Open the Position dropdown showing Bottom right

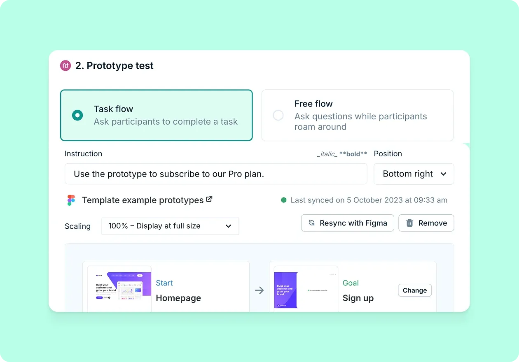(414, 174)
